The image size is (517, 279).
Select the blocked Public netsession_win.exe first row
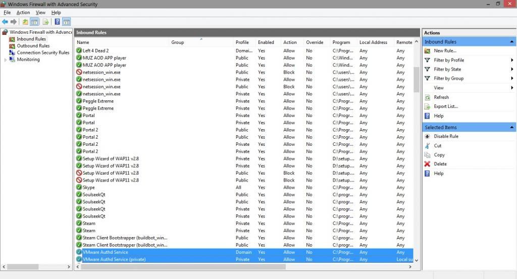click(x=244, y=72)
